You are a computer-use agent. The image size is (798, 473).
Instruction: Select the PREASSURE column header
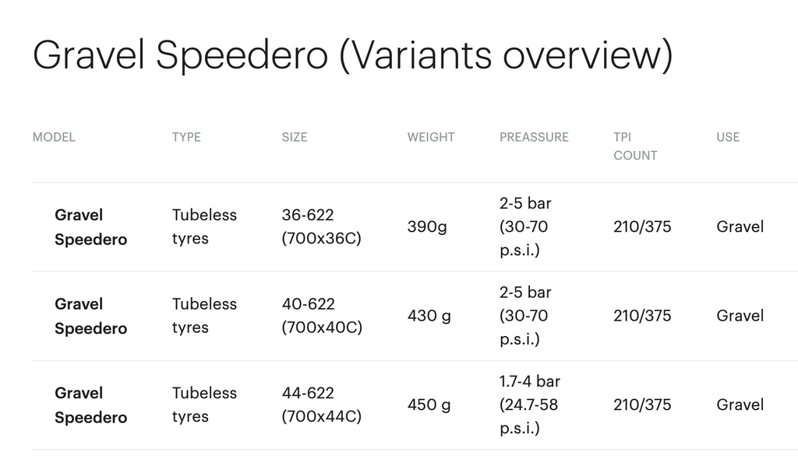click(534, 137)
